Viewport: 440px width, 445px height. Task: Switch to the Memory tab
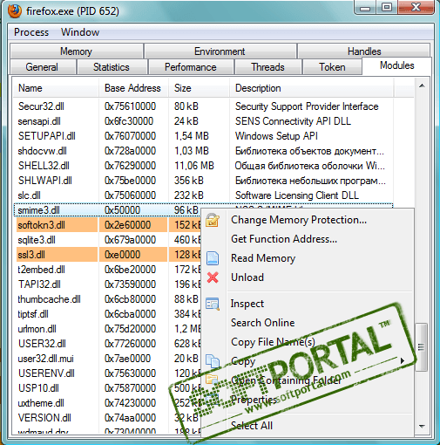pos(76,51)
